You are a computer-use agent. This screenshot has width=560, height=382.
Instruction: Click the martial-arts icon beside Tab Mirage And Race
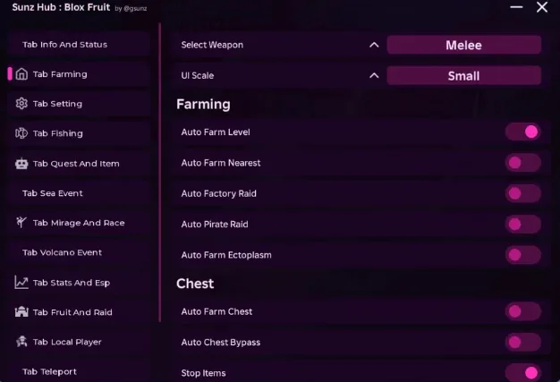point(21,222)
